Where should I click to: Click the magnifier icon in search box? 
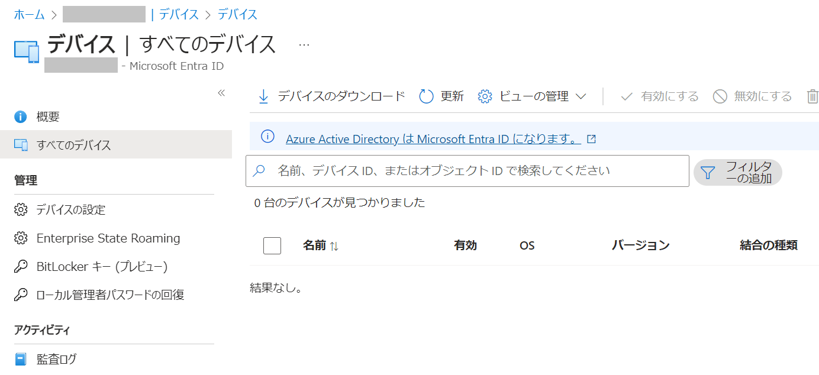coord(259,171)
